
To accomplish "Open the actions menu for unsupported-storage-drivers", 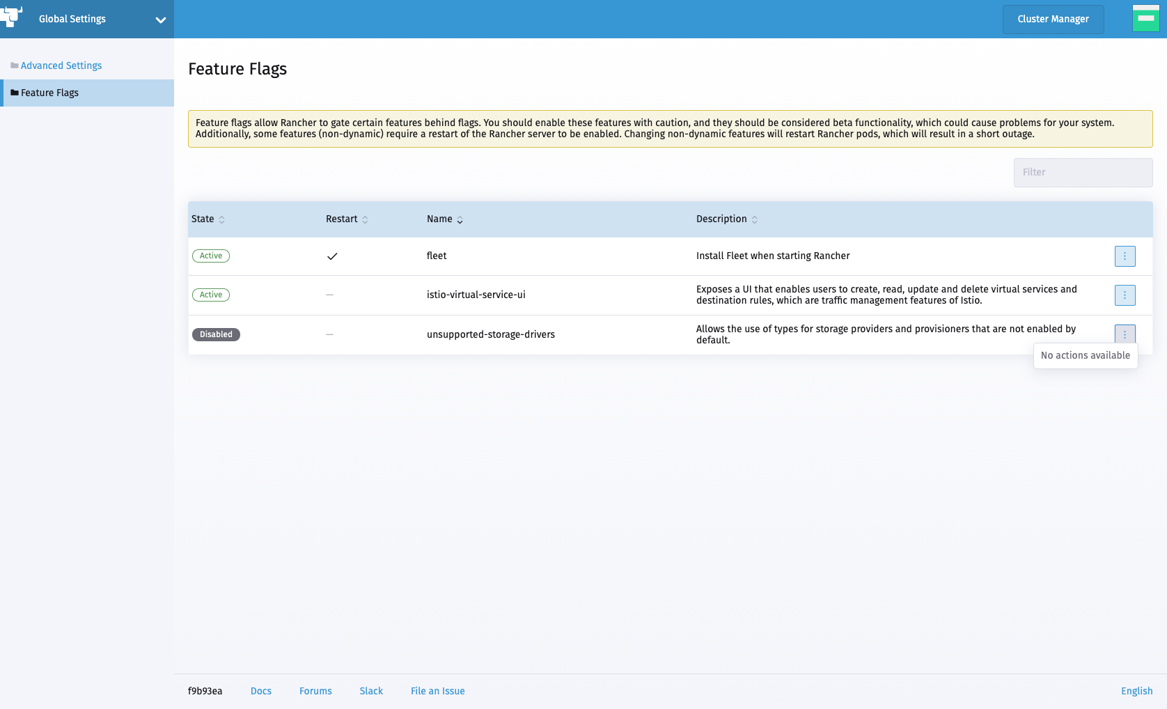I will [x=1125, y=334].
